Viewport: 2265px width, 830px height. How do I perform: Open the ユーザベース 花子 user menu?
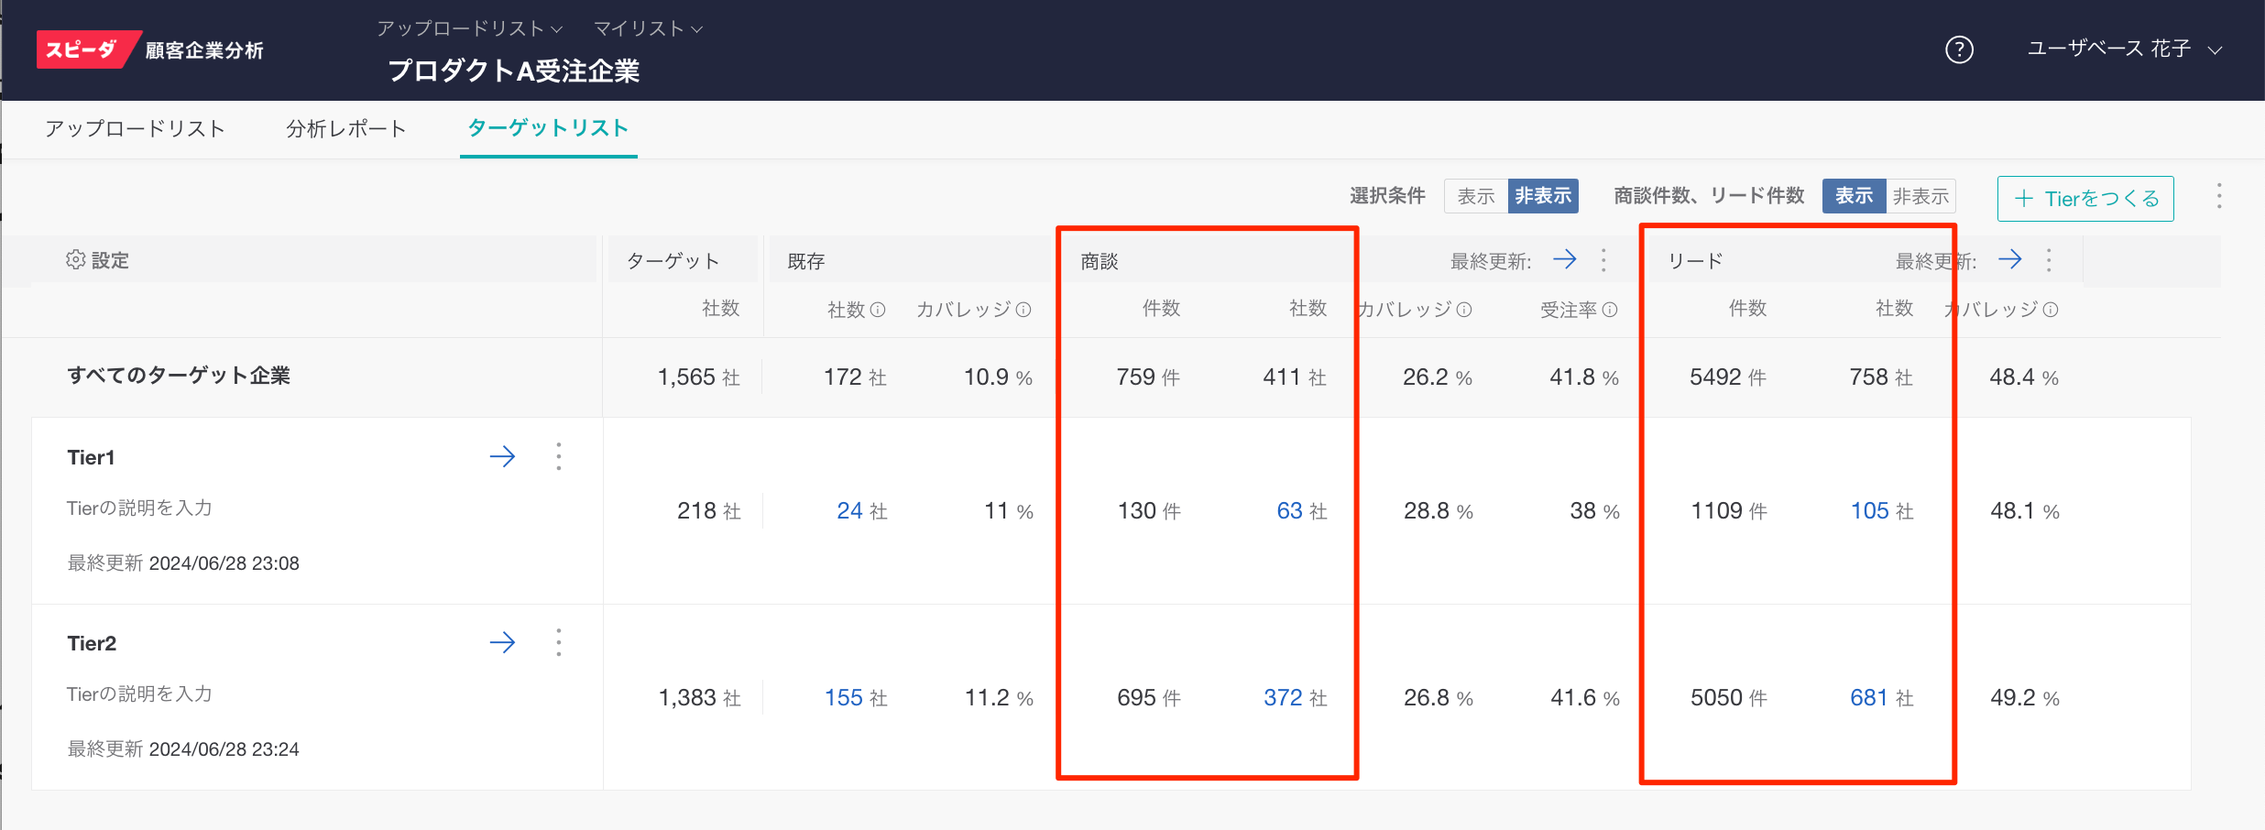click(2124, 49)
